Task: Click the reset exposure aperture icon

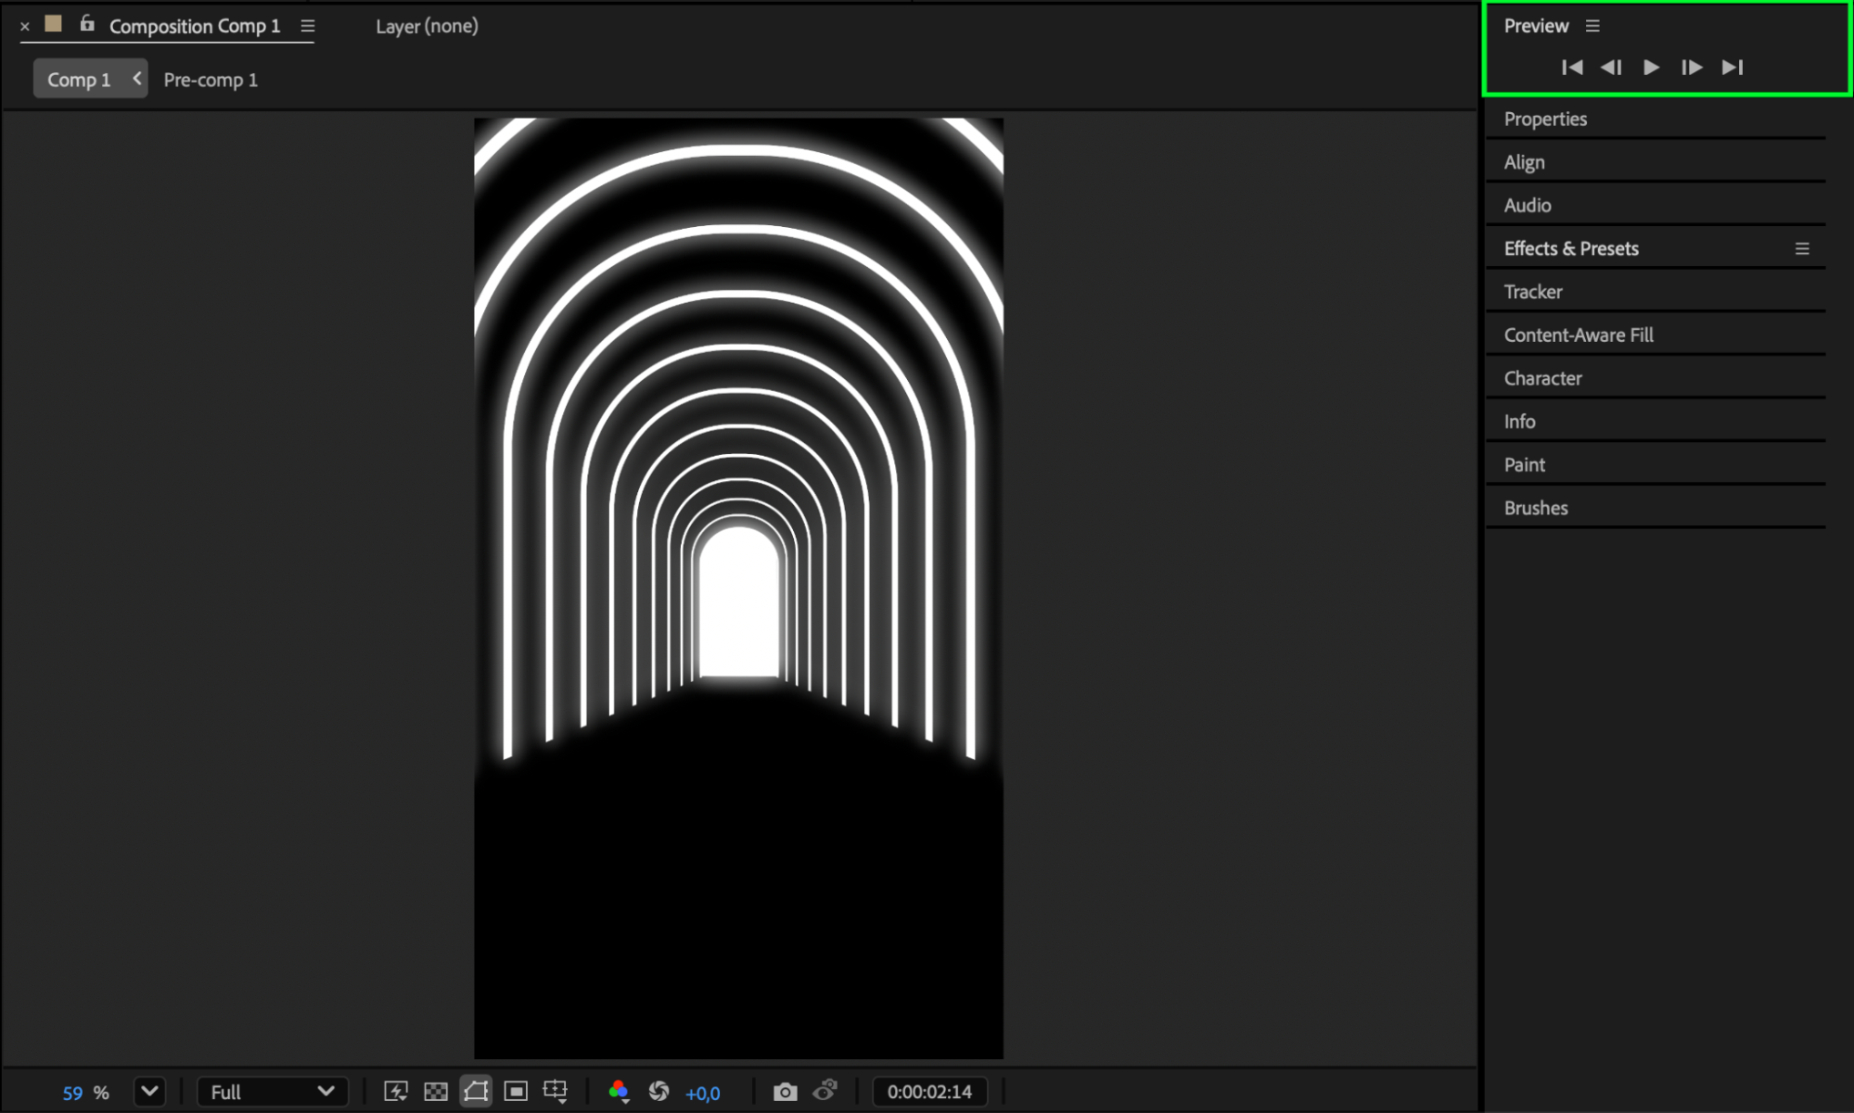Action: click(x=658, y=1092)
